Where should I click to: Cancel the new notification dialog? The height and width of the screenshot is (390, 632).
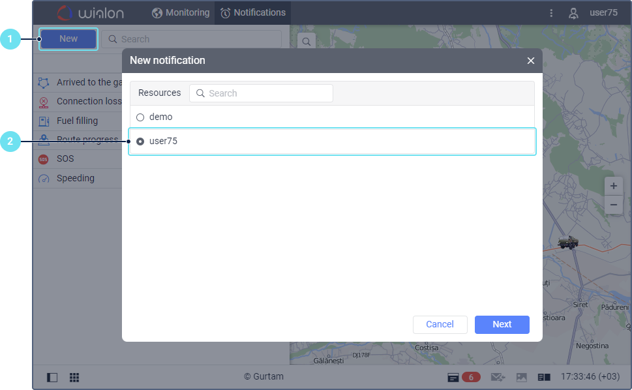[x=440, y=324]
